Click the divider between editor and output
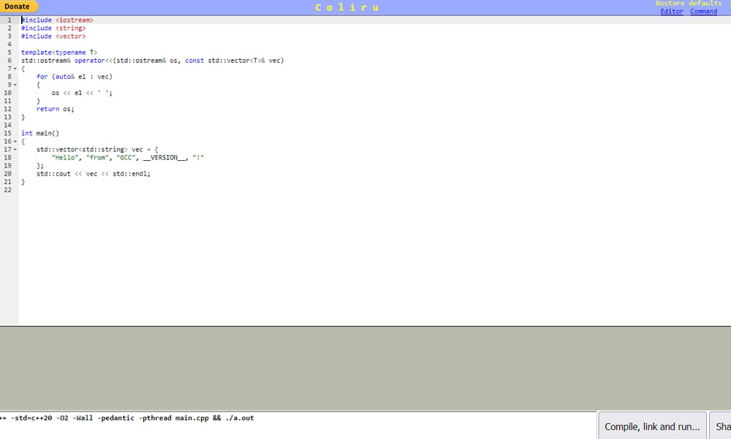This screenshot has height=439, width=731. (x=365, y=326)
